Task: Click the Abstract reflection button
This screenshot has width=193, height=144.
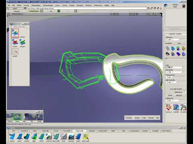Action: point(179,95)
